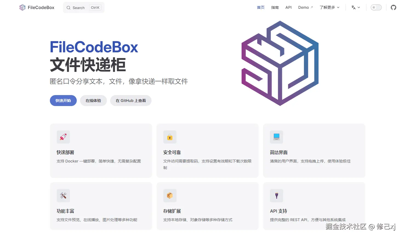Click the plug icon on API 支持 card
The height and width of the screenshot is (237, 402).
tap(276, 195)
